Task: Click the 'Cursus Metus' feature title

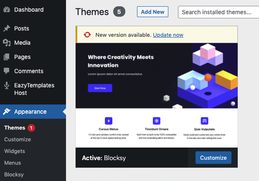Action: point(109,129)
